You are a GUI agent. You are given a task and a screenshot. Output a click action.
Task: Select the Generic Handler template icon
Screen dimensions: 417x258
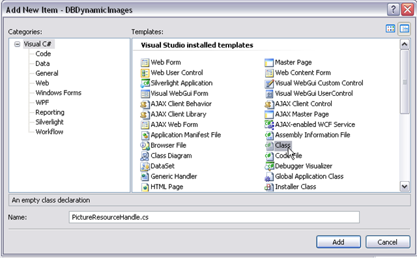[x=145, y=177]
